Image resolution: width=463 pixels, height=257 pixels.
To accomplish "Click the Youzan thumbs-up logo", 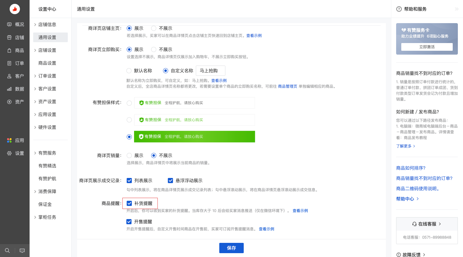I will pos(15,9).
